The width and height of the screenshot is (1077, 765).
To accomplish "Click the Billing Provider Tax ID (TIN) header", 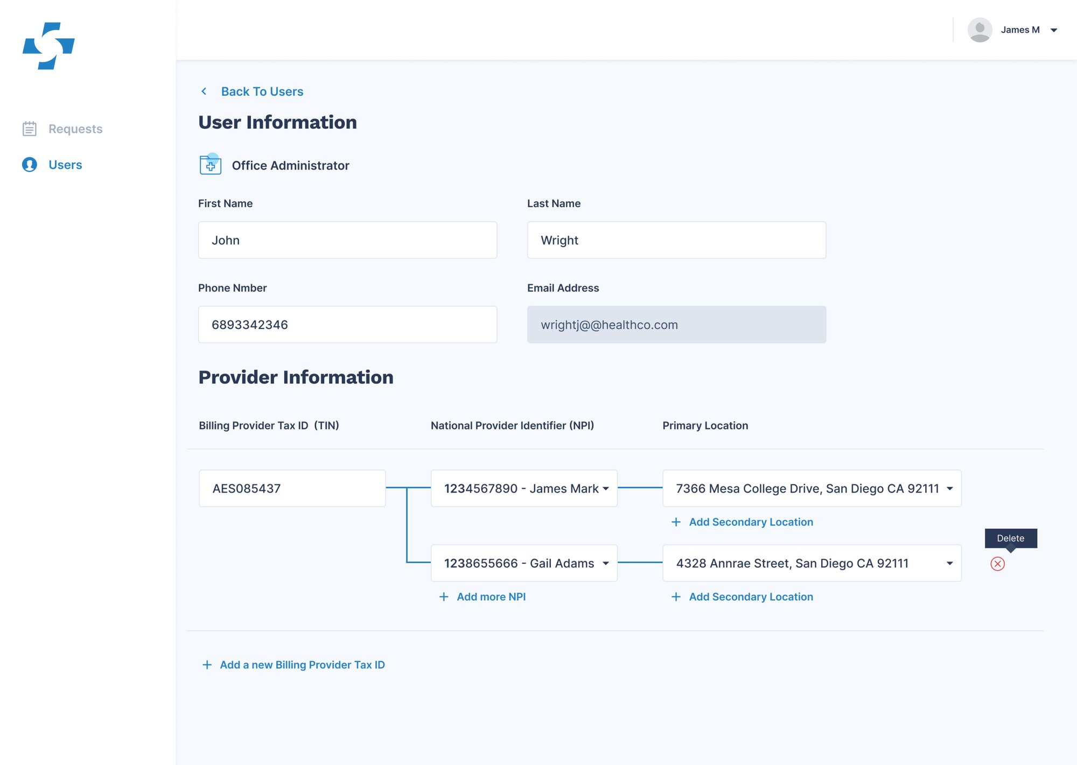I will [269, 425].
